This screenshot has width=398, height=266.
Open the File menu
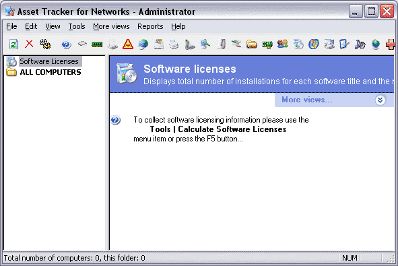pyautogui.click(x=11, y=26)
